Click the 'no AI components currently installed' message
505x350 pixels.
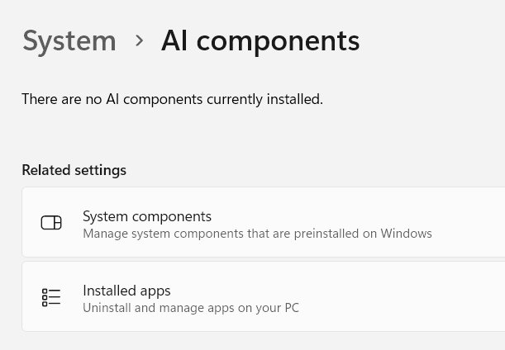(172, 99)
